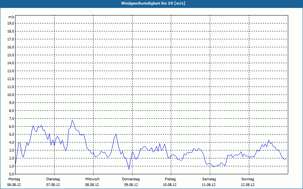This screenshot has height=189, width=303.
Task: Click the date '10.08.12'
Action: click(x=170, y=185)
